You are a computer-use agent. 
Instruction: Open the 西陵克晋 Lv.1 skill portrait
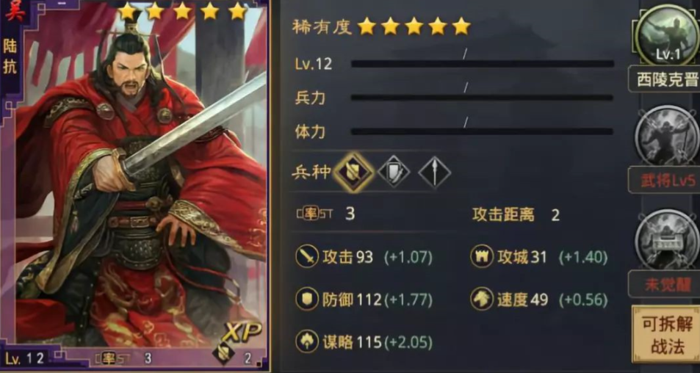pyautogui.click(x=668, y=35)
